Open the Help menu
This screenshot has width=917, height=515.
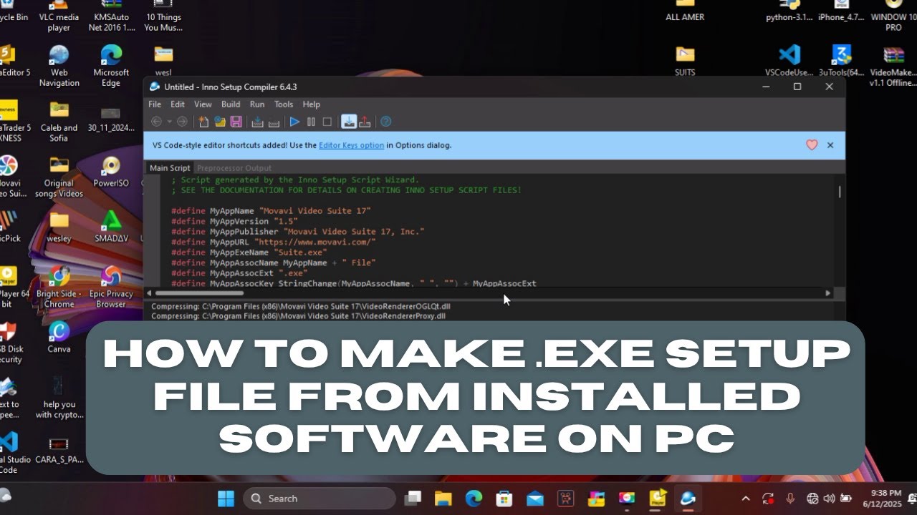(x=312, y=104)
